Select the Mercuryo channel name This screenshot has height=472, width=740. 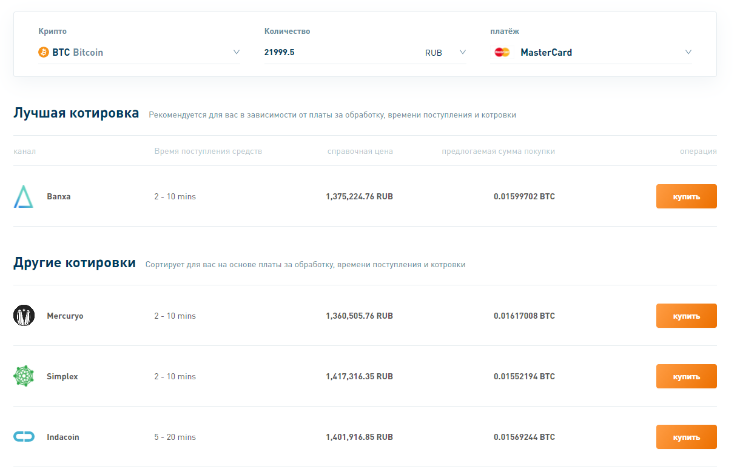(65, 316)
